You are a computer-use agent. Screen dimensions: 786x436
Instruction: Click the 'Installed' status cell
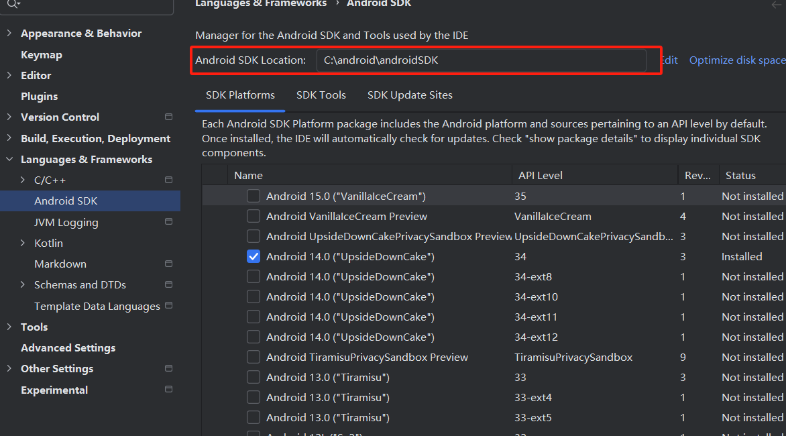(742, 257)
